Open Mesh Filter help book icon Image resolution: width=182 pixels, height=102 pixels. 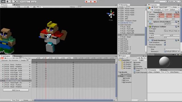pos(176,22)
